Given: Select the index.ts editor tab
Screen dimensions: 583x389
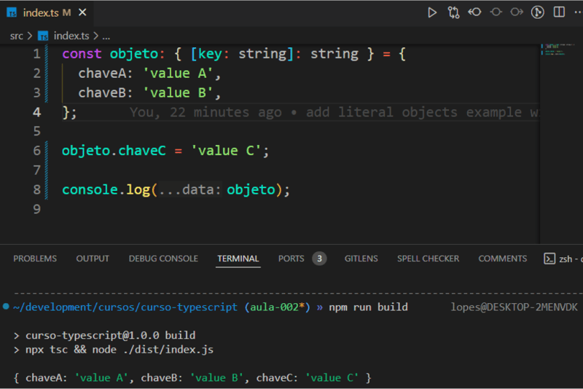Looking at the screenshot, I should (47, 13).
